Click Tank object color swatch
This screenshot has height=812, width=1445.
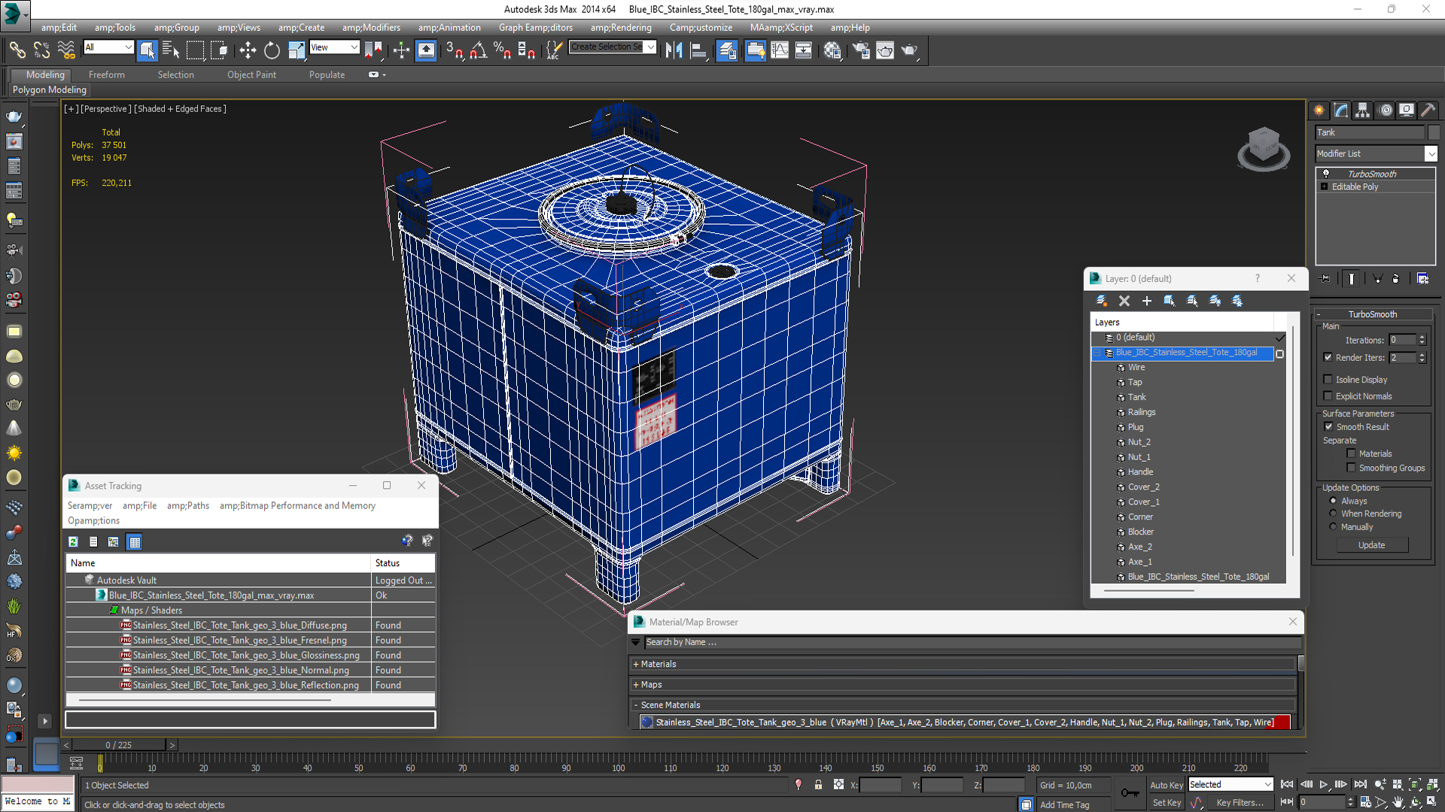(x=1434, y=132)
